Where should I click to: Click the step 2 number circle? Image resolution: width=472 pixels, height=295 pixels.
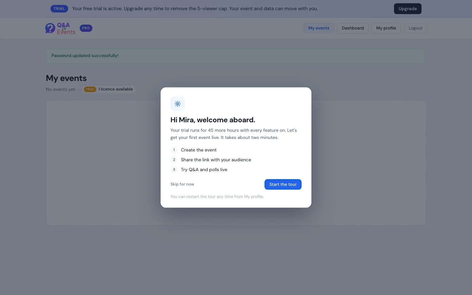point(174,160)
